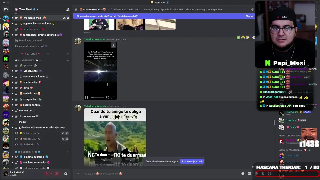Toggle headphone deafen button
320x180 pixels.
[x=56, y=174]
